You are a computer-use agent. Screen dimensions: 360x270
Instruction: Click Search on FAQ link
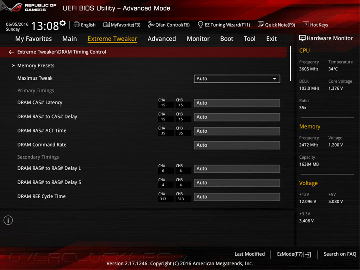click(x=340, y=254)
